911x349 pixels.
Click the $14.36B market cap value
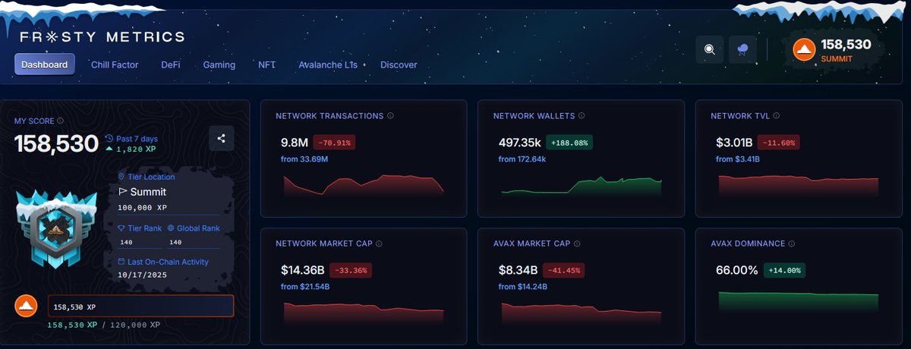click(302, 269)
